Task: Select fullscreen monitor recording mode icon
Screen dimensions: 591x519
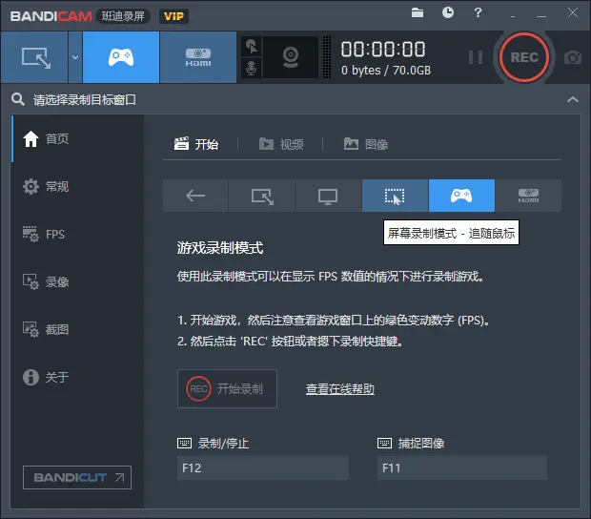Action: (x=328, y=196)
